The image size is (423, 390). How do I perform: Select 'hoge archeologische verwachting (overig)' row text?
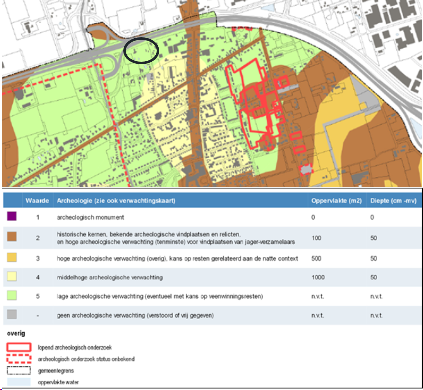177,259
